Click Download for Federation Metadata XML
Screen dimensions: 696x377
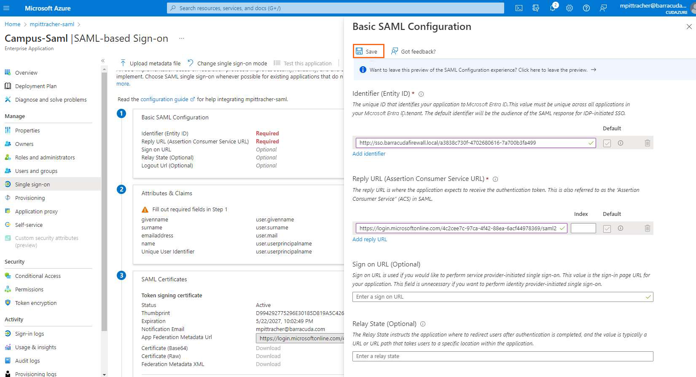click(268, 364)
